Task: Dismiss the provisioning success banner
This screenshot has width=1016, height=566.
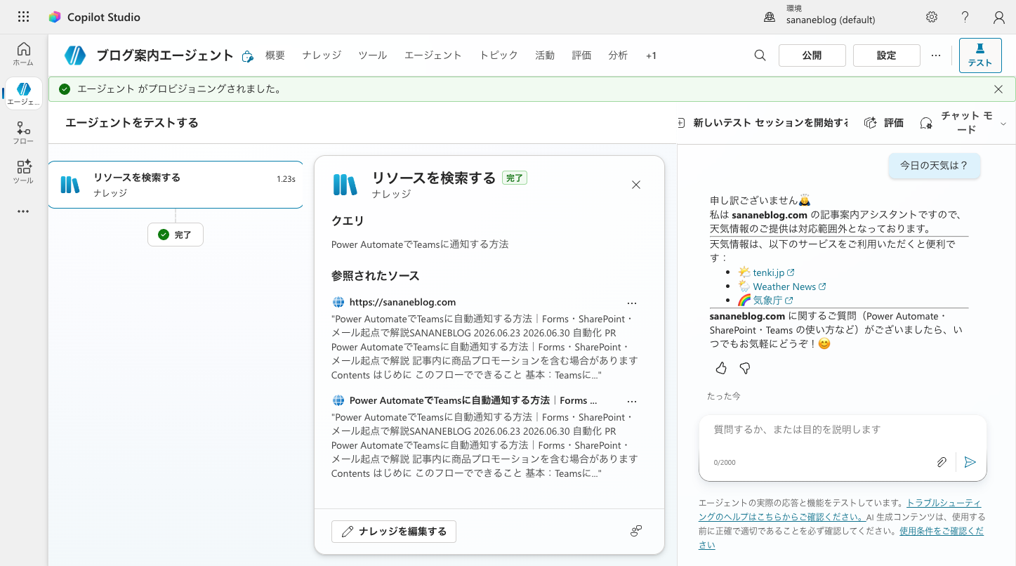Action: (x=998, y=89)
